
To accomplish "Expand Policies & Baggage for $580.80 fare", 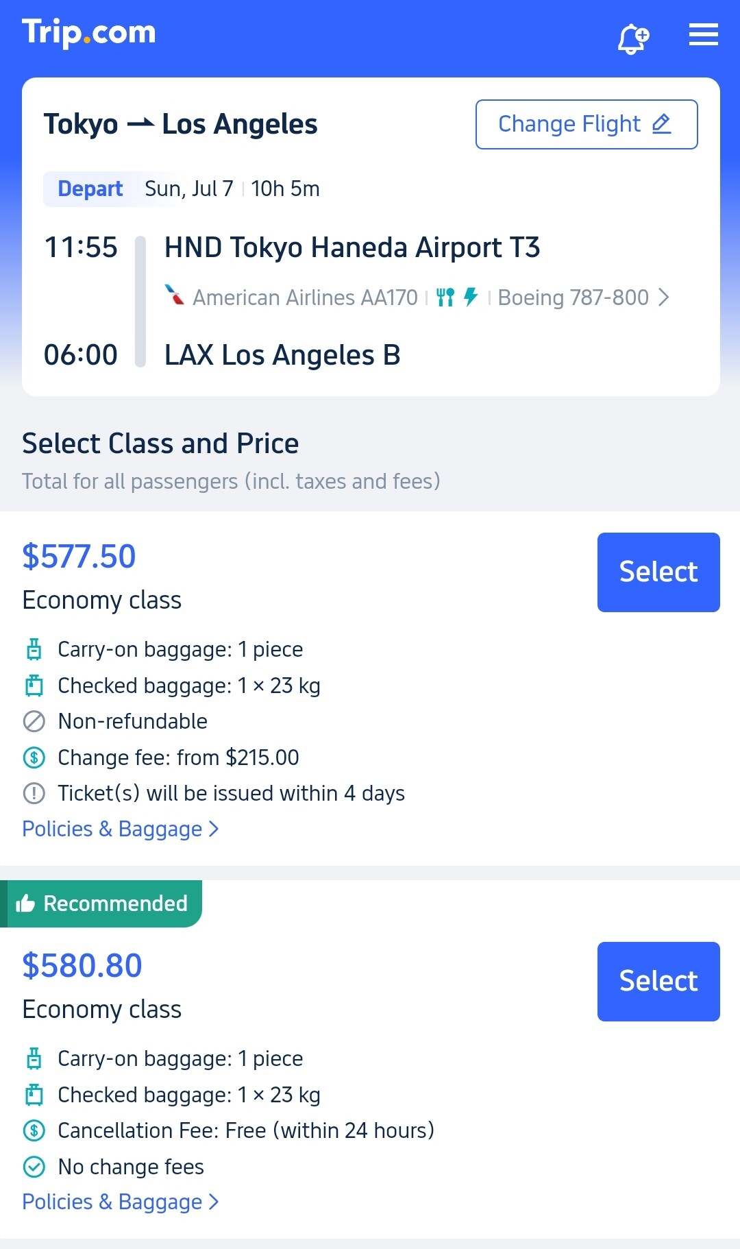I will click(x=120, y=1202).
